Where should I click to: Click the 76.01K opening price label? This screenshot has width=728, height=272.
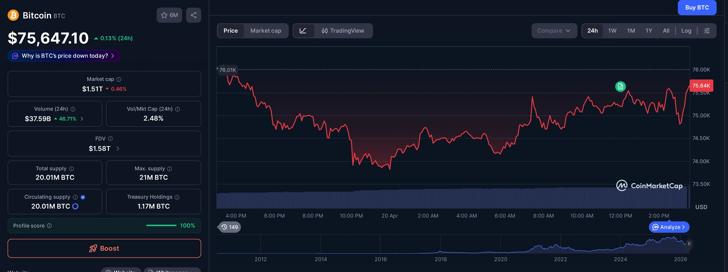click(x=227, y=70)
